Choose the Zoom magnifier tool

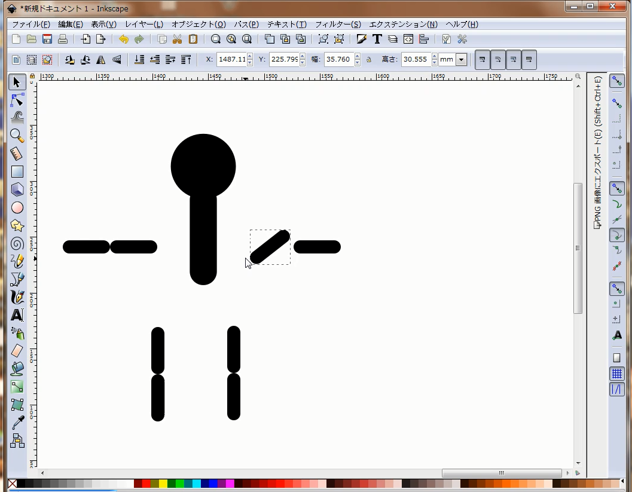click(17, 136)
